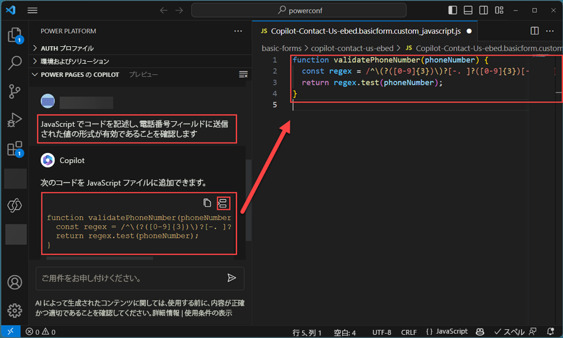Viewport: 563px width, 338px height.
Task: Open the Search view in activity bar
Action: click(x=15, y=62)
